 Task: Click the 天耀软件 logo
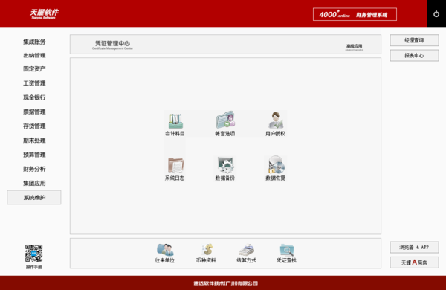click(44, 13)
